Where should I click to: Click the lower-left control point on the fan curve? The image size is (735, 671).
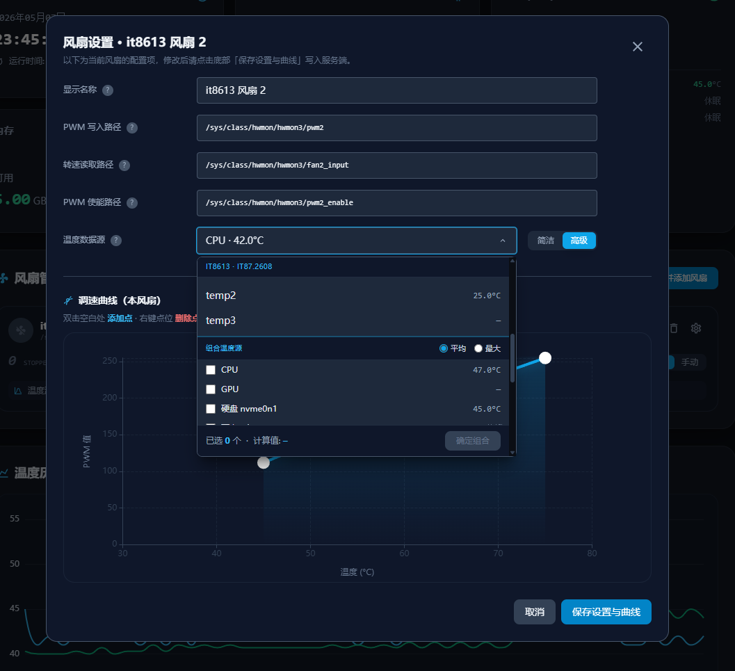click(264, 462)
